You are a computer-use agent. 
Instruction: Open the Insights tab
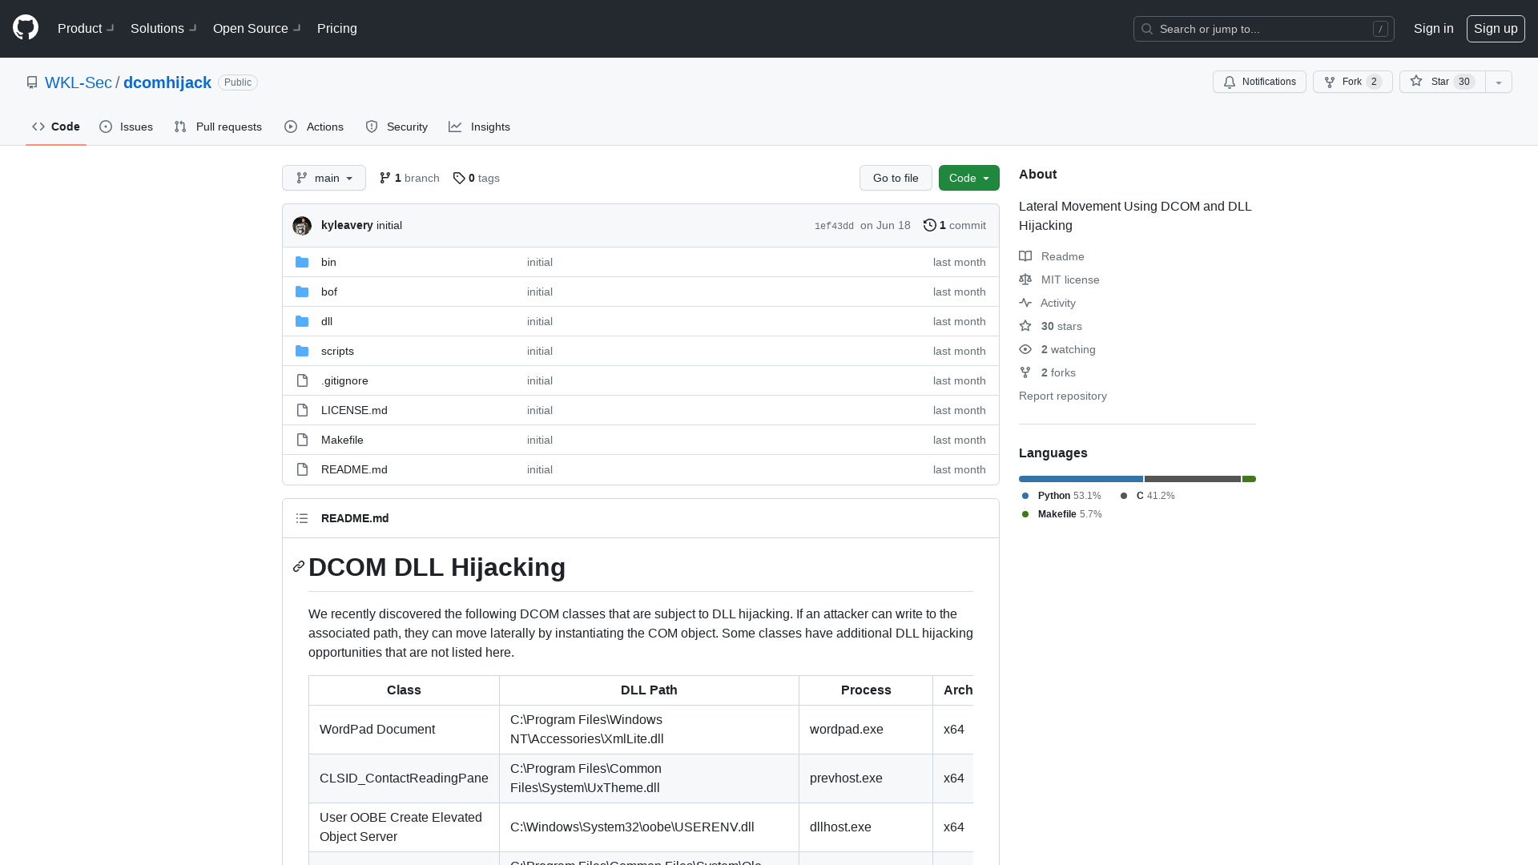coord(479,127)
